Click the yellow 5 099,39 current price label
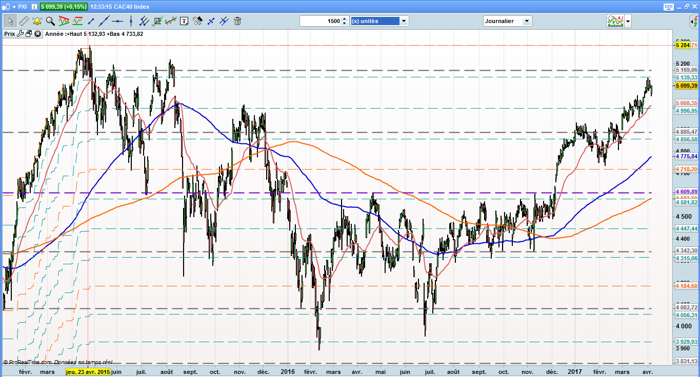 pos(687,86)
